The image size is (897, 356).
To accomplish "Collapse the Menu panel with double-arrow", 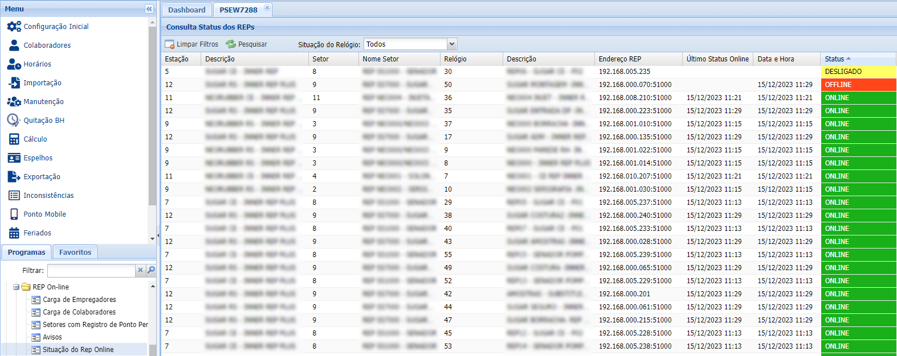I will tap(149, 9).
